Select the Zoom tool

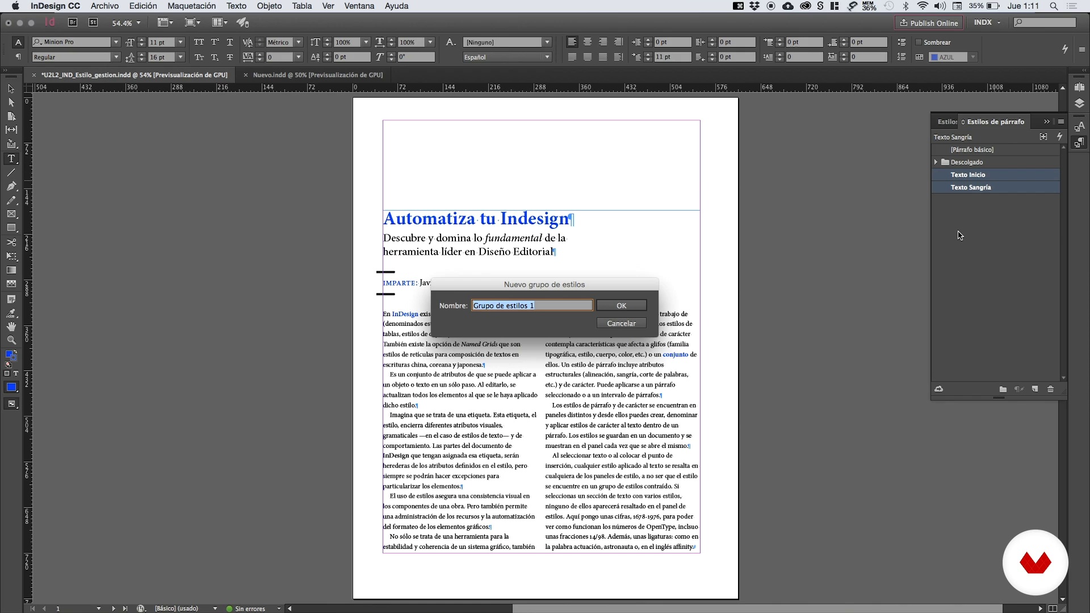point(11,340)
